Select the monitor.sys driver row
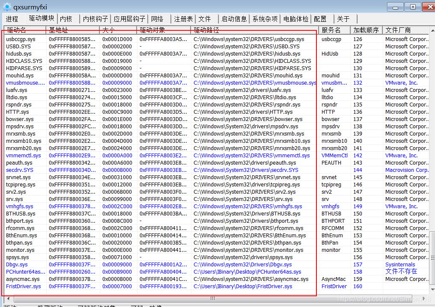 tap(217, 250)
